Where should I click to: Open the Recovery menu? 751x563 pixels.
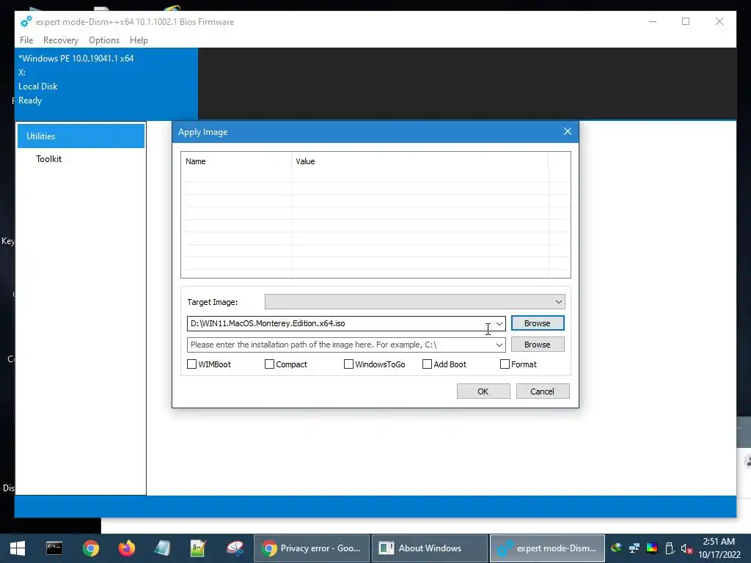click(61, 40)
